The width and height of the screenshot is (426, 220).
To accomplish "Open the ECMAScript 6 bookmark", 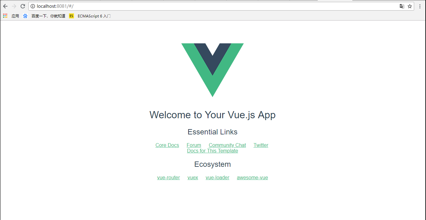I will 90,16.
